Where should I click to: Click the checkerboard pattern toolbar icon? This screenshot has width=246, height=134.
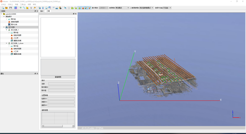tap(69, 8)
